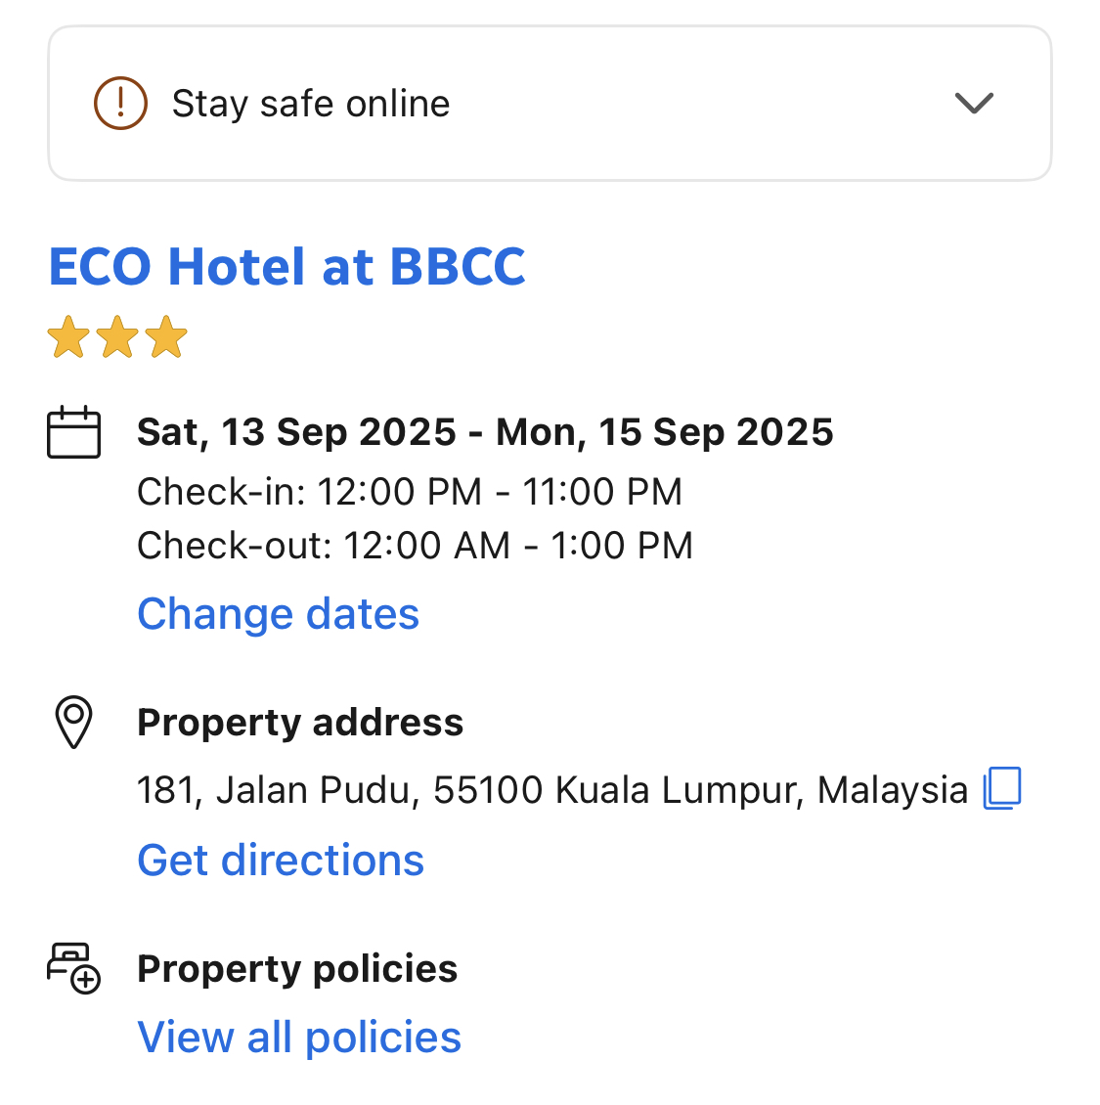Image resolution: width=1100 pixels, height=1105 pixels.
Task: Expand the Stay safe online panel chevron
Action: coord(974,103)
